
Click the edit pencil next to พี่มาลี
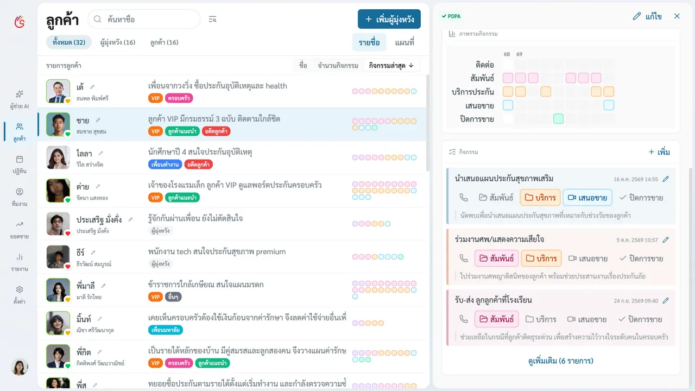(103, 286)
